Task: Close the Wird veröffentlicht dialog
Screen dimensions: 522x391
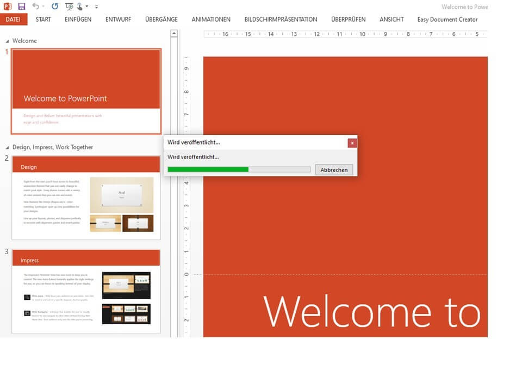Action: tap(352, 143)
